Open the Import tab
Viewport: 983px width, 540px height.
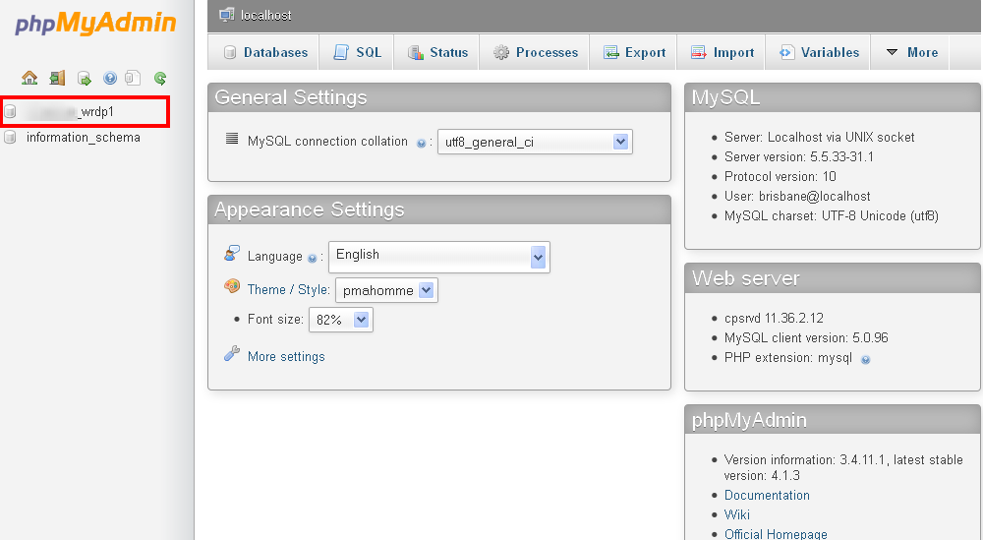coord(722,53)
